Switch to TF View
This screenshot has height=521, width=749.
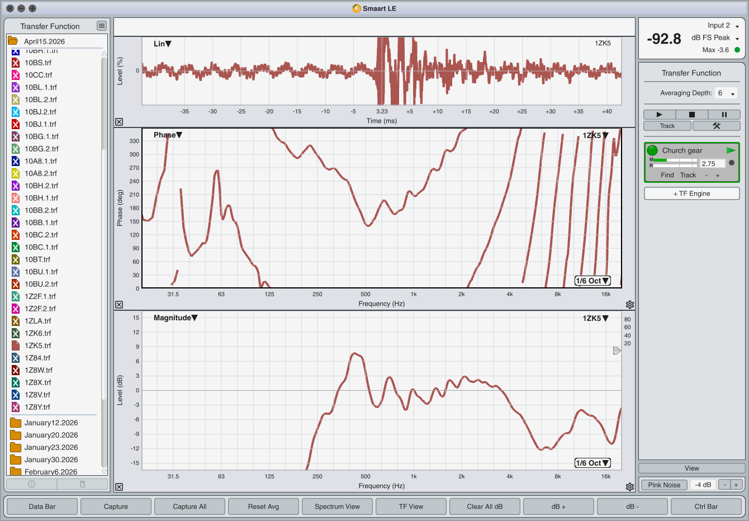[411, 506]
